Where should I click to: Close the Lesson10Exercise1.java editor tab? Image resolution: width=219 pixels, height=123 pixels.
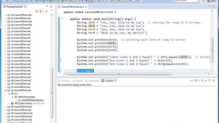86,7
